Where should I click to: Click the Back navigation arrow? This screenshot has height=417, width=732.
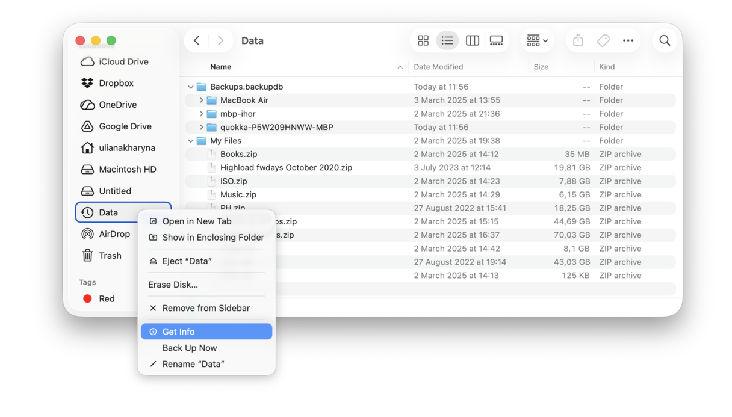[x=197, y=40]
